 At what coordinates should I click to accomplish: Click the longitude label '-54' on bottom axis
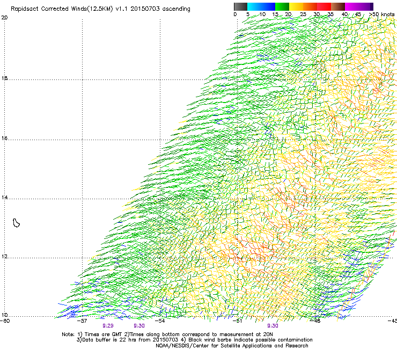(160, 321)
